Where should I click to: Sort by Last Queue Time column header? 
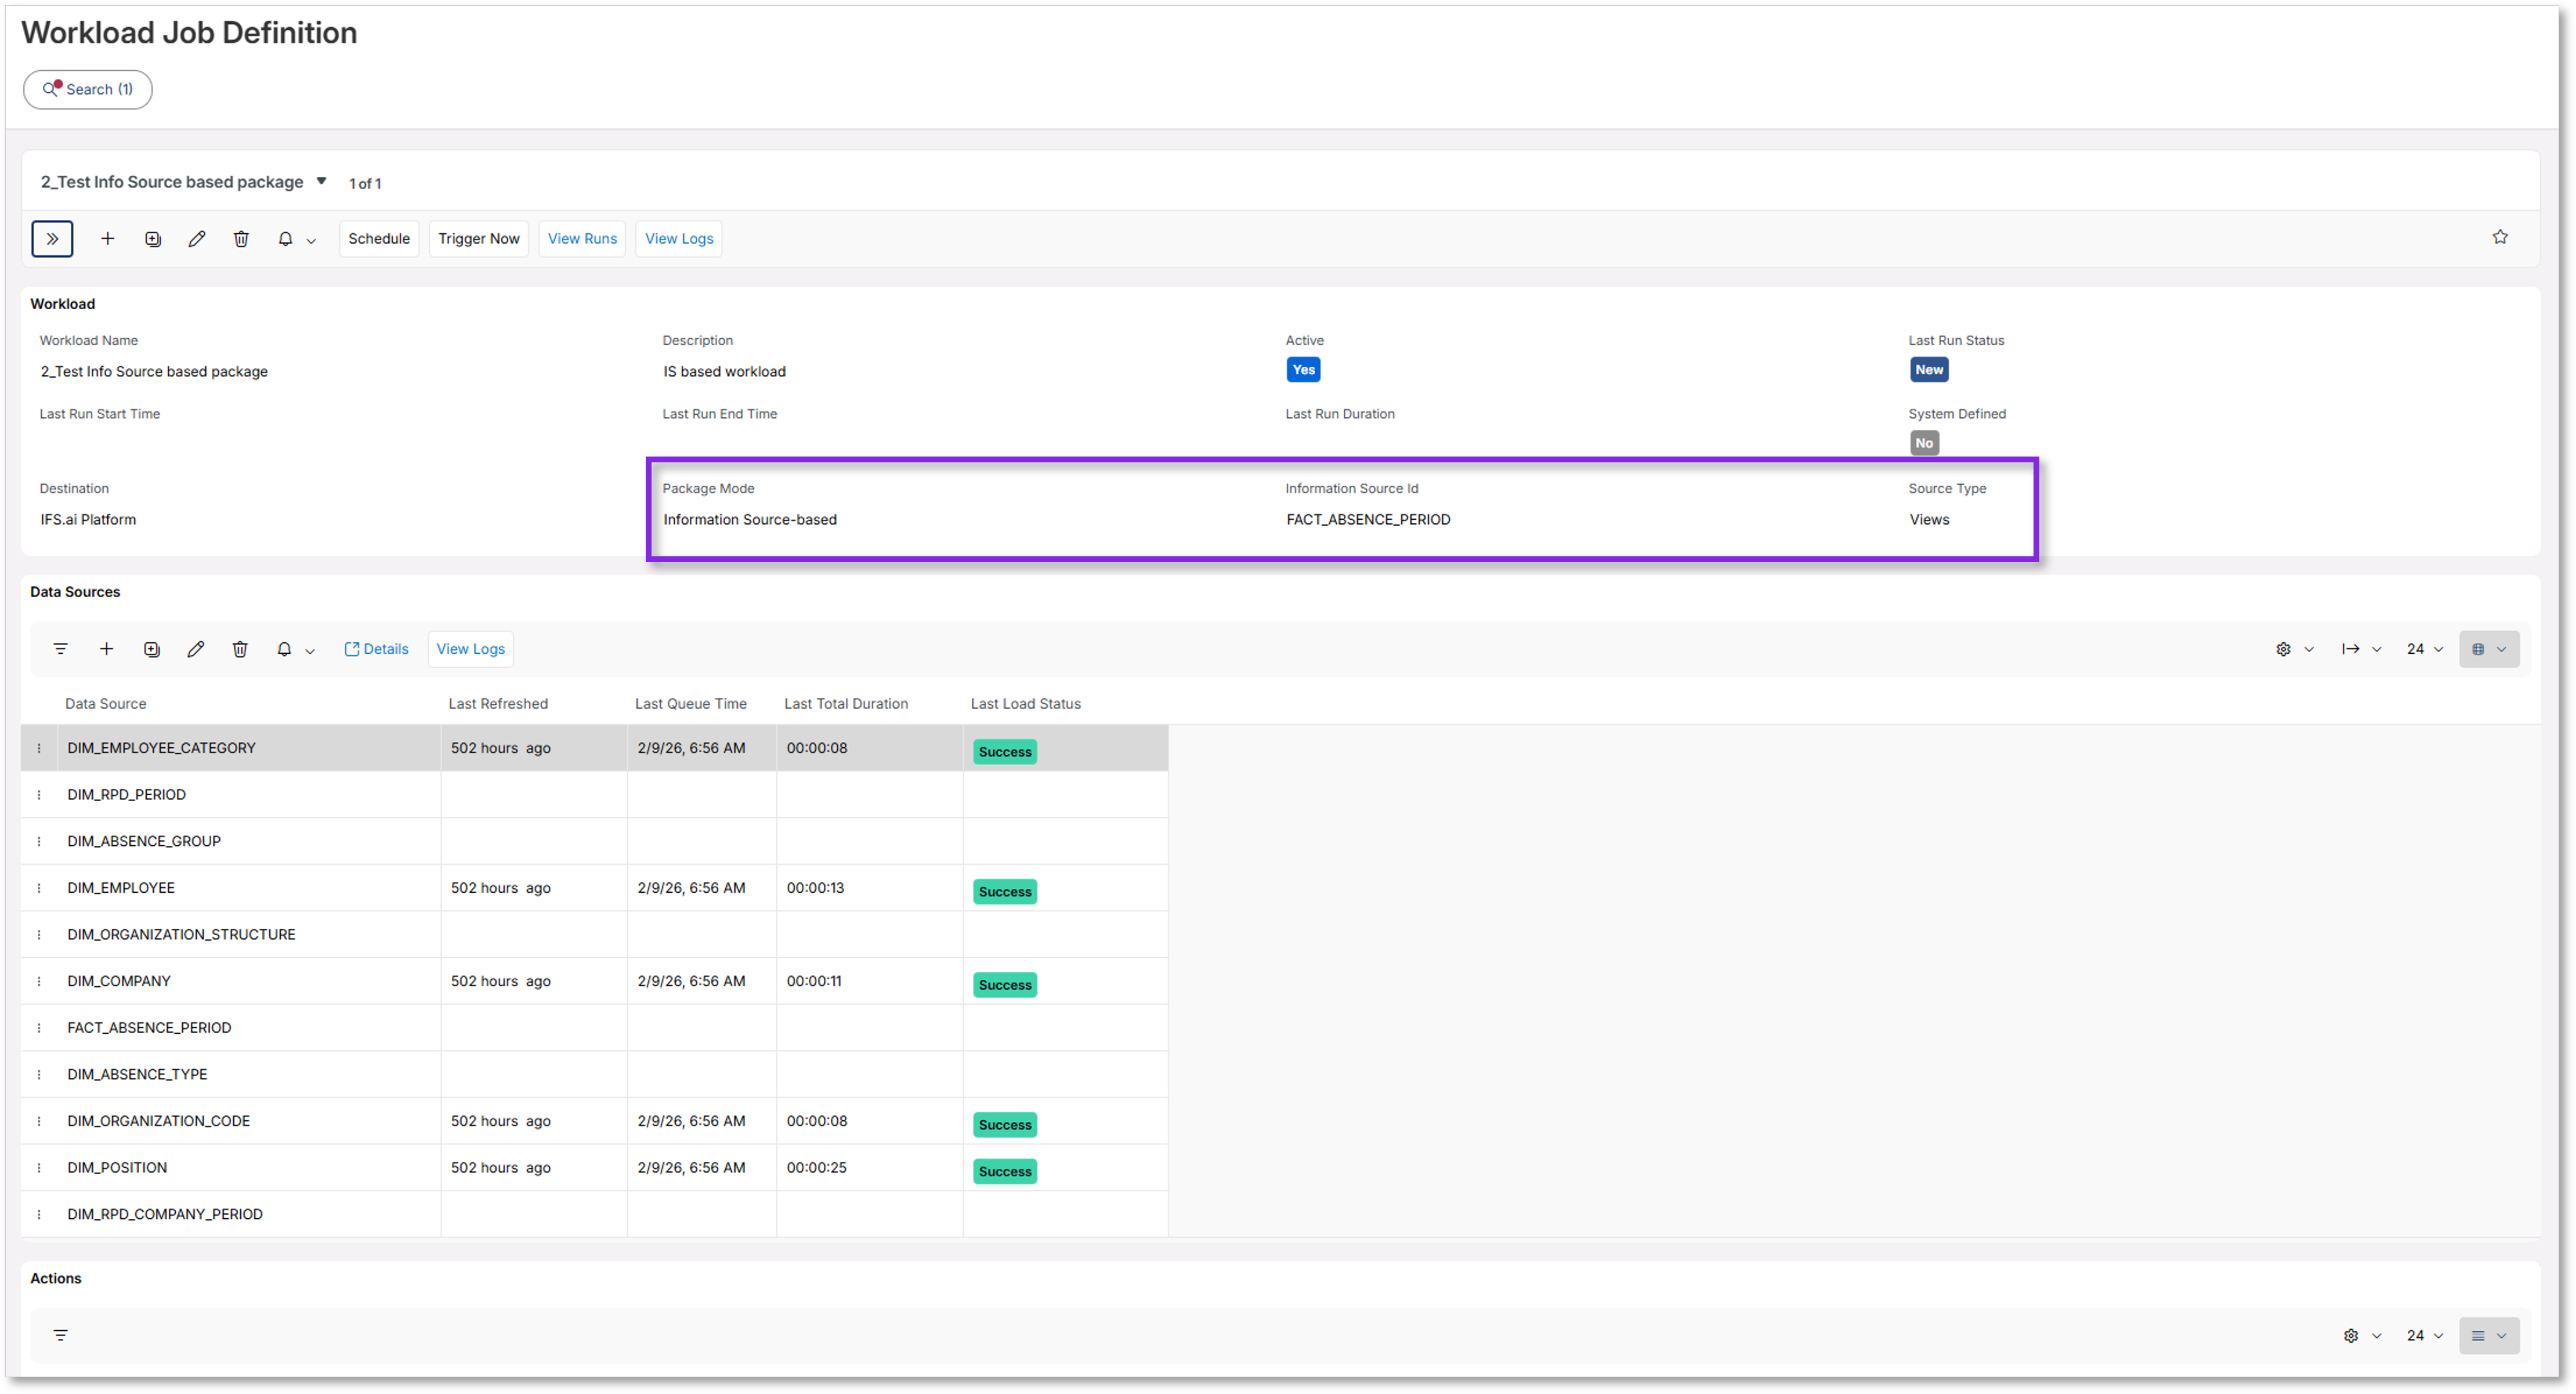[x=690, y=703]
